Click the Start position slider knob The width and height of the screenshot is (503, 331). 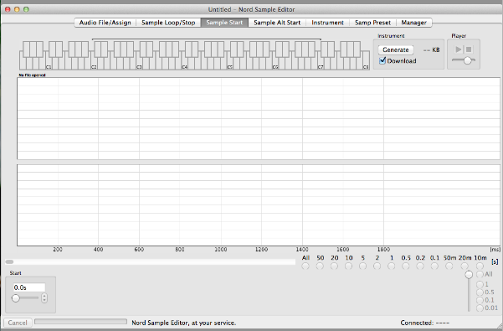point(16,298)
